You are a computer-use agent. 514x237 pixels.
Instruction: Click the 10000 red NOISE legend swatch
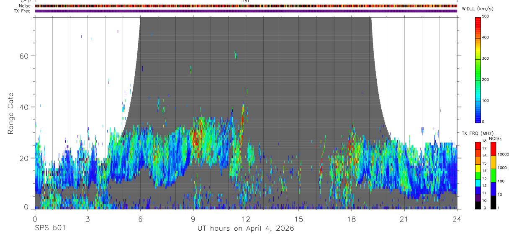pyautogui.click(x=493, y=148)
